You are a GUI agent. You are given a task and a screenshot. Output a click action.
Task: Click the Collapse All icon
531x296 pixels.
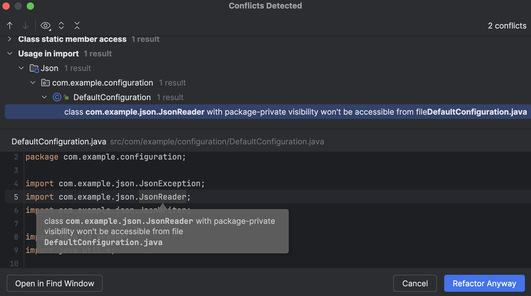[77, 25]
